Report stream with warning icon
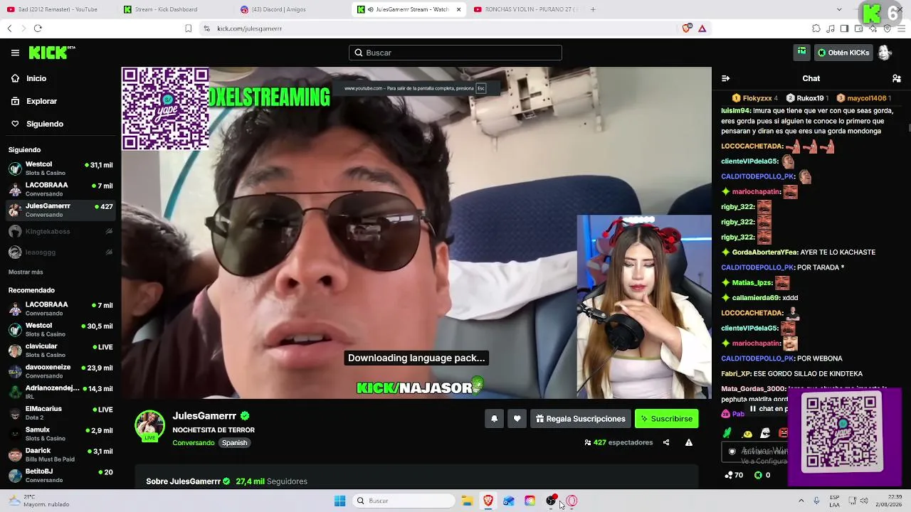Image resolution: width=911 pixels, height=512 pixels. coord(689,442)
